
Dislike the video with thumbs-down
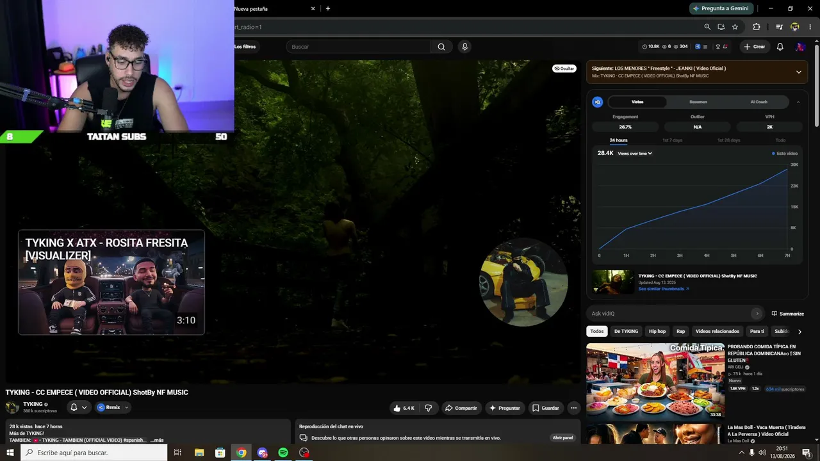[x=429, y=408]
